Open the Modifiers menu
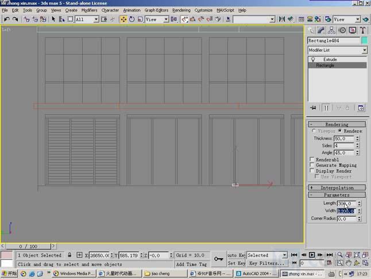The height and width of the screenshot is (279, 371). 89,10
